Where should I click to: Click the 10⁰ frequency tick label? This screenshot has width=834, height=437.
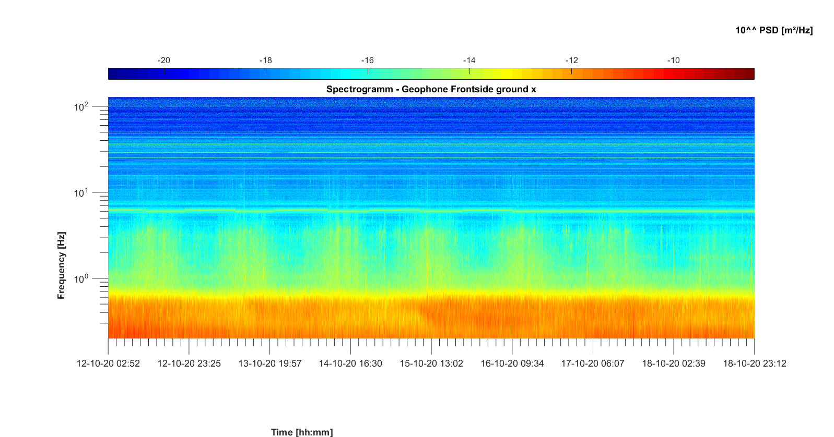81,279
